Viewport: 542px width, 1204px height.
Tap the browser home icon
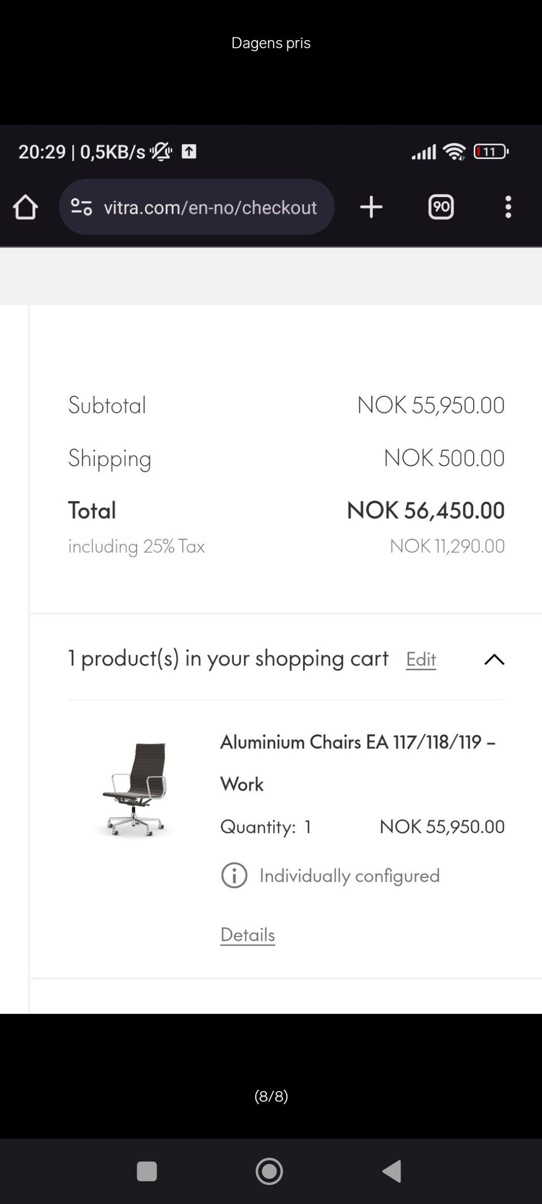pos(25,207)
